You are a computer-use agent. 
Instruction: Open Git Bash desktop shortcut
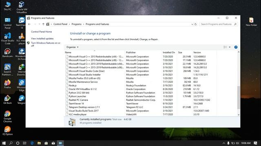click(7, 100)
